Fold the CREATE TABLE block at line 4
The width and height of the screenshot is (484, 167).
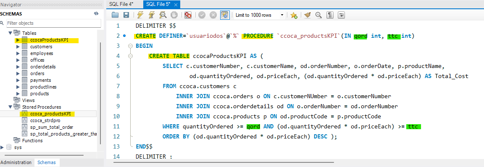pyautogui.click(x=130, y=56)
